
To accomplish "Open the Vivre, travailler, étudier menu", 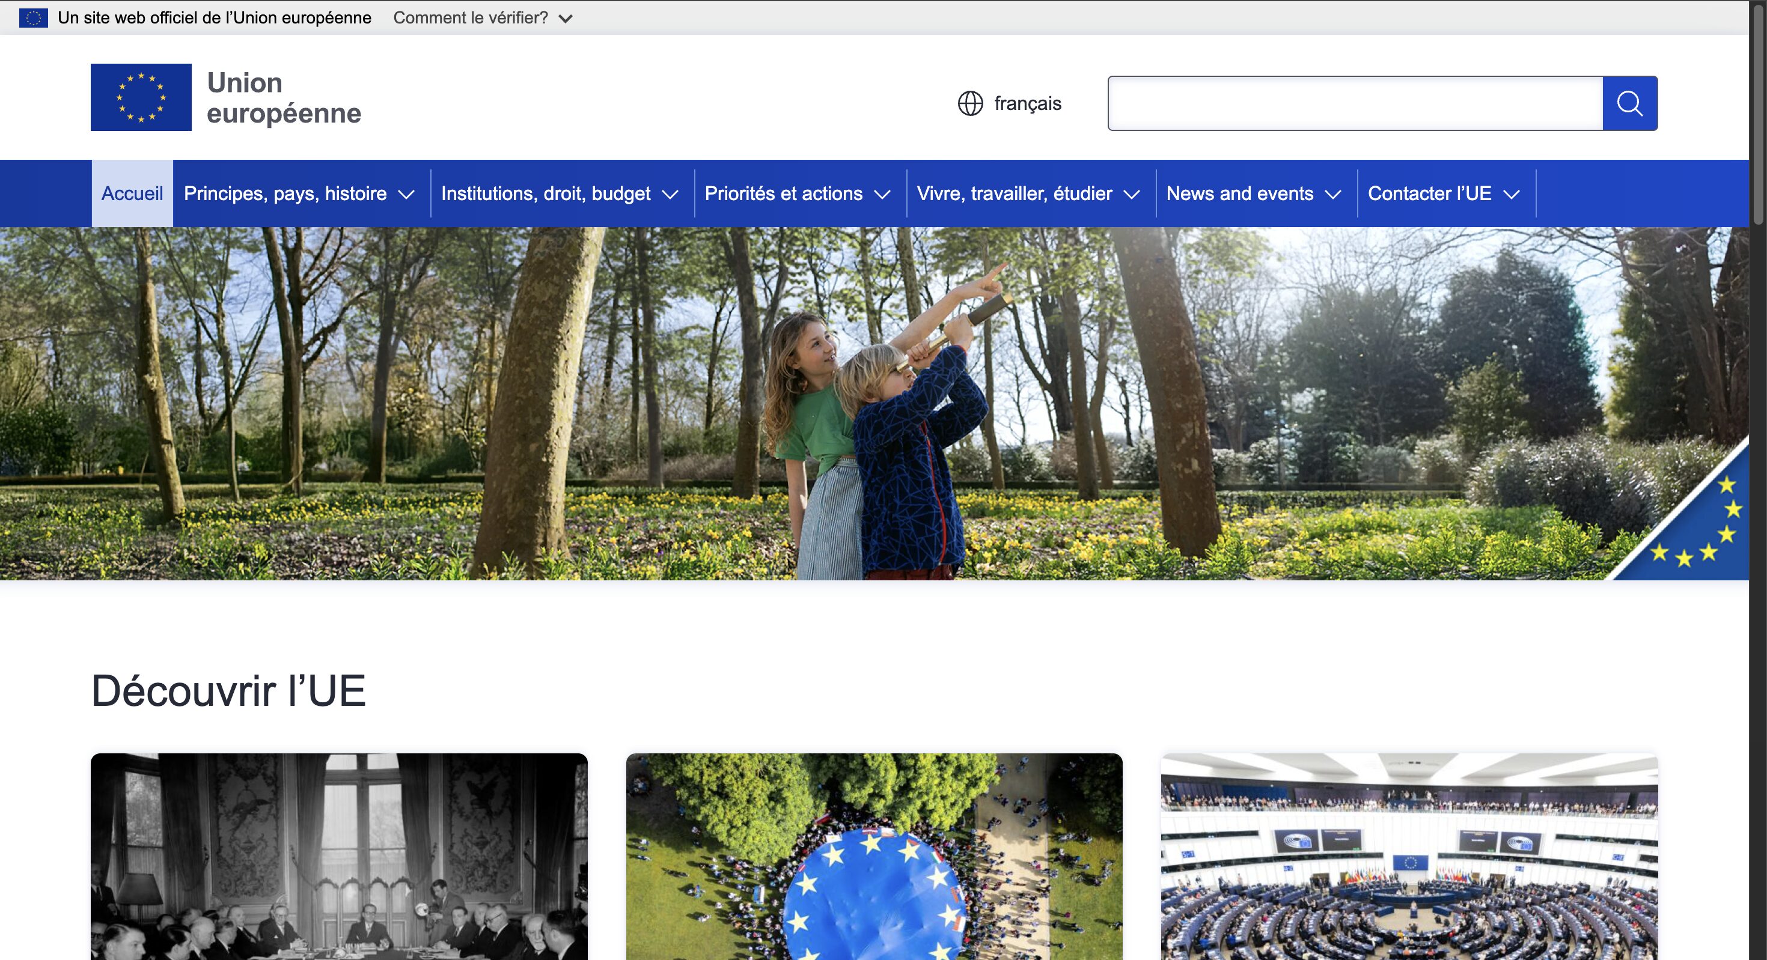I will pyautogui.click(x=1028, y=194).
